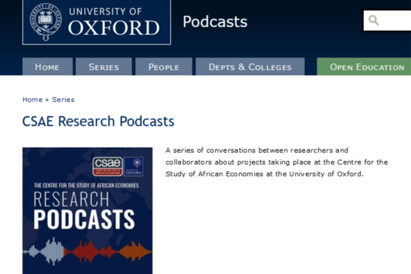This screenshot has height=274, width=411.
Task: Follow the Series breadcrumb link
Action: coord(63,99)
